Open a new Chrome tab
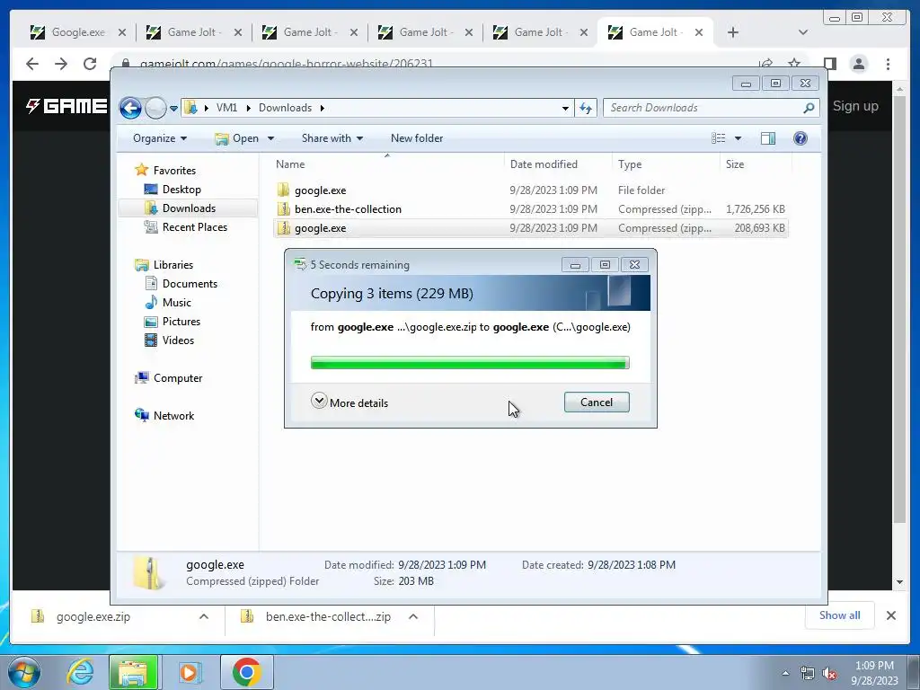Image resolution: width=920 pixels, height=690 pixels. [x=733, y=32]
